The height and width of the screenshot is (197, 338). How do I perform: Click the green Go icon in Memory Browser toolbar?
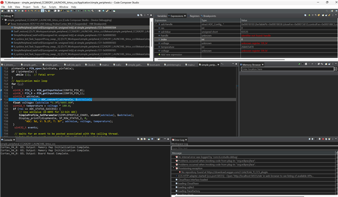coord(299,64)
